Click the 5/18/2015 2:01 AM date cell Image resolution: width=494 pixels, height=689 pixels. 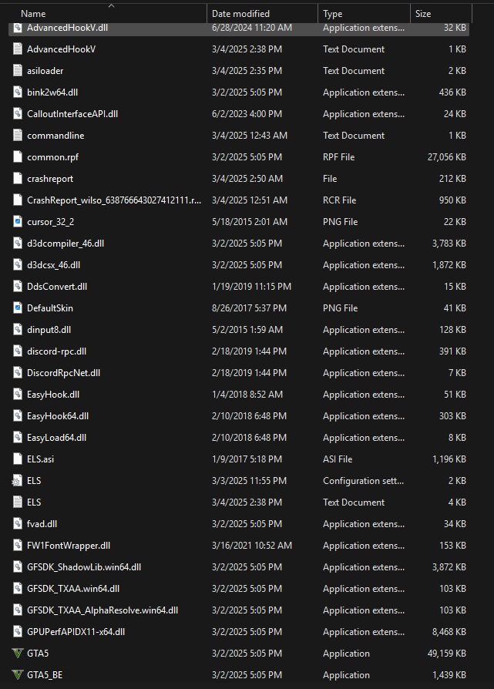coord(250,222)
